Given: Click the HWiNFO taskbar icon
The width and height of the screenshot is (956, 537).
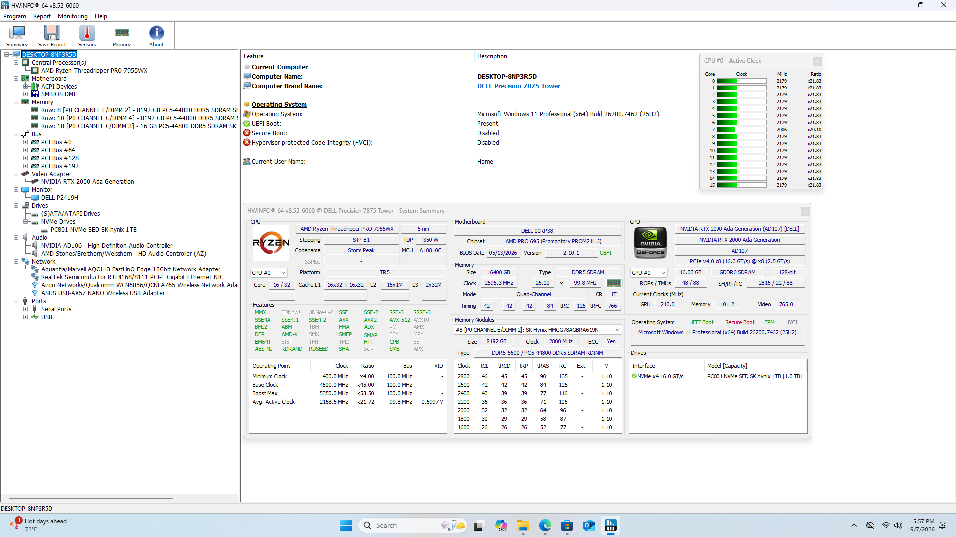Looking at the screenshot, I should click(x=610, y=526).
